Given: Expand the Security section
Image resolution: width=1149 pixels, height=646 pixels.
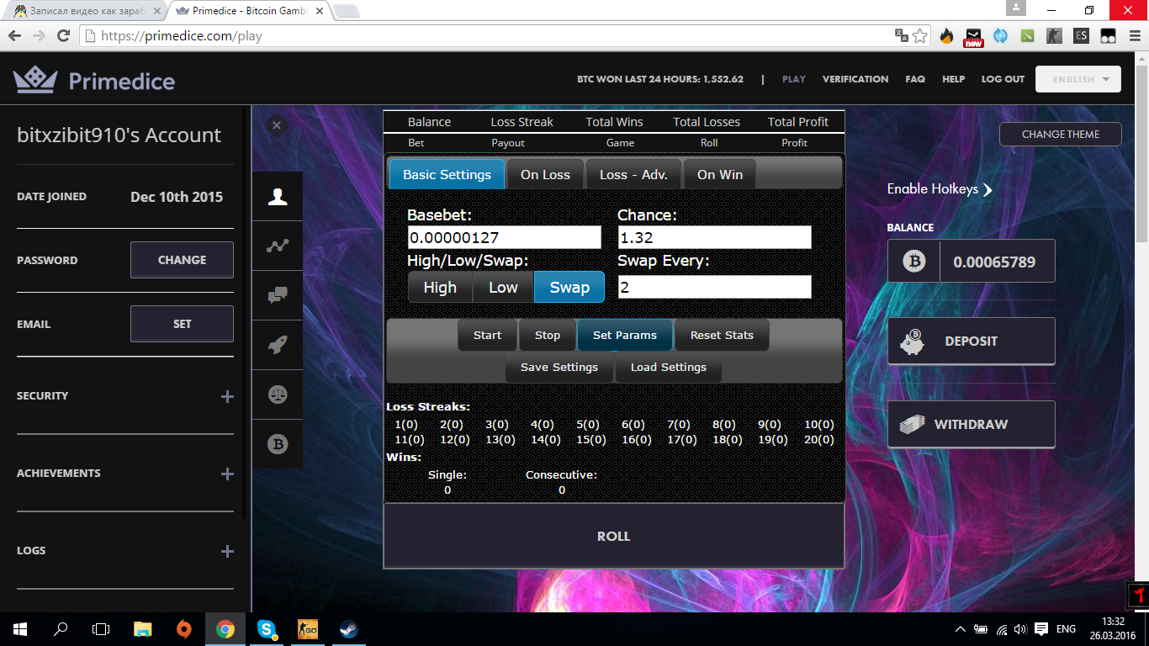Looking at the screenshot, I should click(x=227, y=396).
